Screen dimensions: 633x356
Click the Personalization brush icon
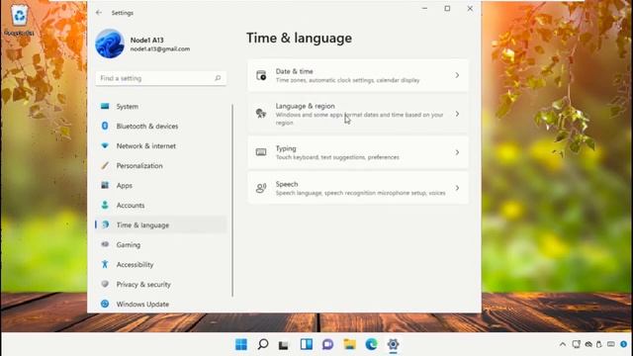coord(105,165)
